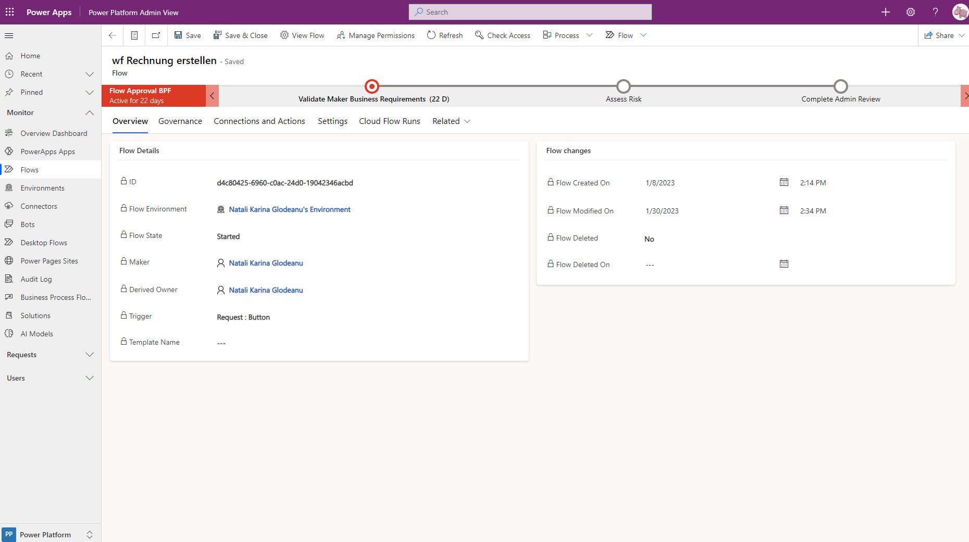
Task: Open record in new window icon
Action: tap(156, 35)
